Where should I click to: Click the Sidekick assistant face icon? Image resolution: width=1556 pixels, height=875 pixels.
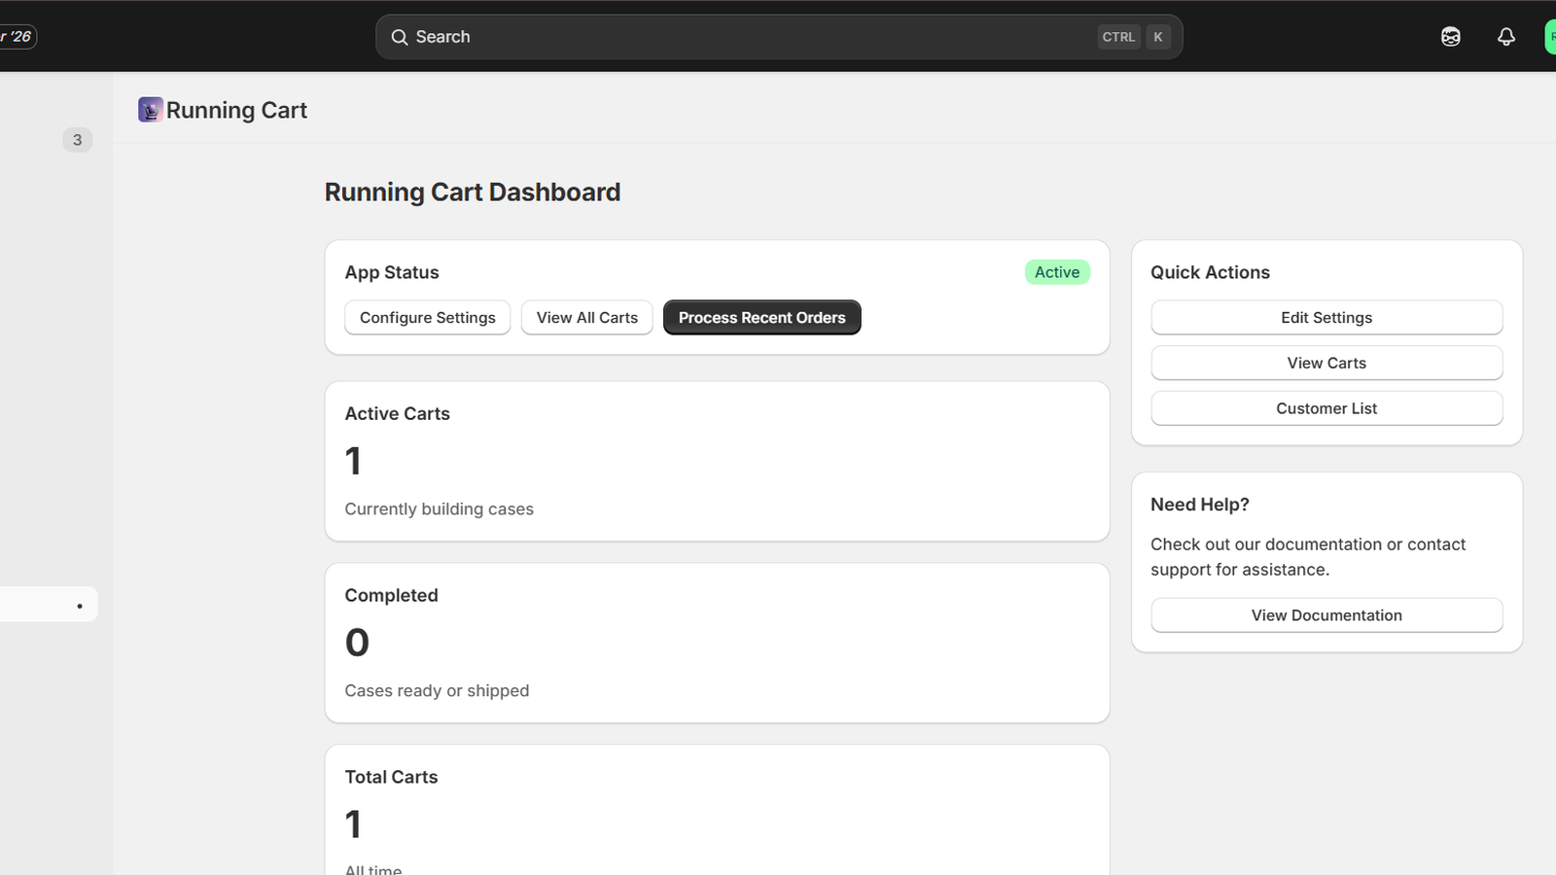click(1450, 36)
